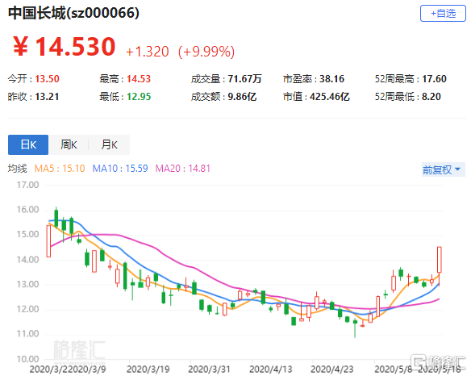
Task: Click the y-axis label 15.00
Action: pyautogui.click(x=27, y=235)
